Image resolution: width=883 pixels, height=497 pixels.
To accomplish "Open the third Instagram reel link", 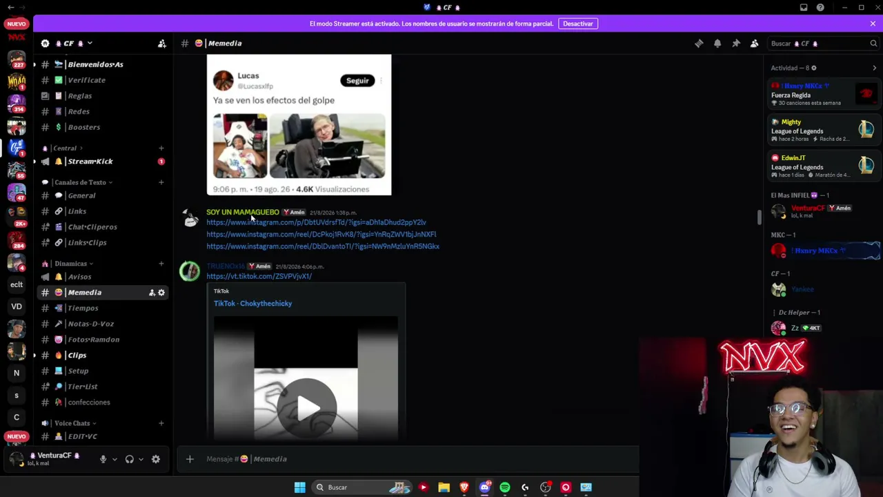I will coord(323,246).
